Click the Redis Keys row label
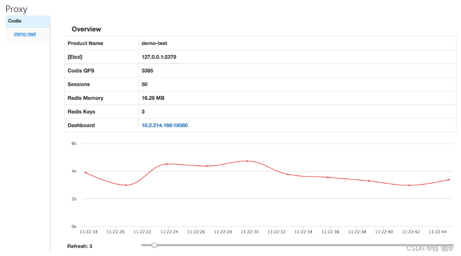 pyautogui.click(x=81, y=111)
